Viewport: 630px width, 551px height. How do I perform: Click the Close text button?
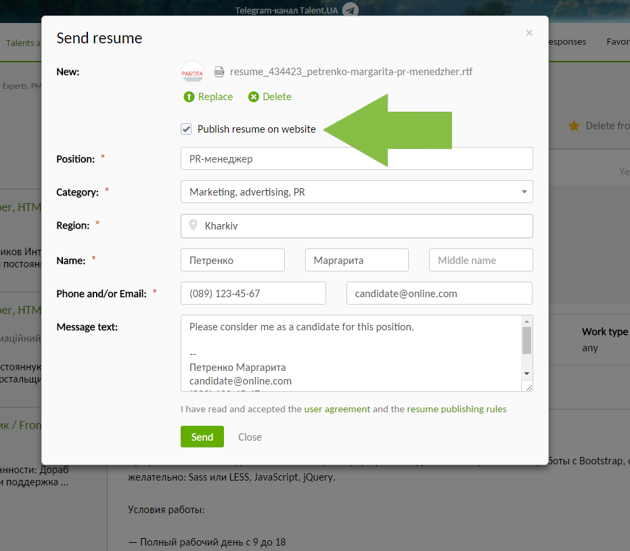(250, 437)
